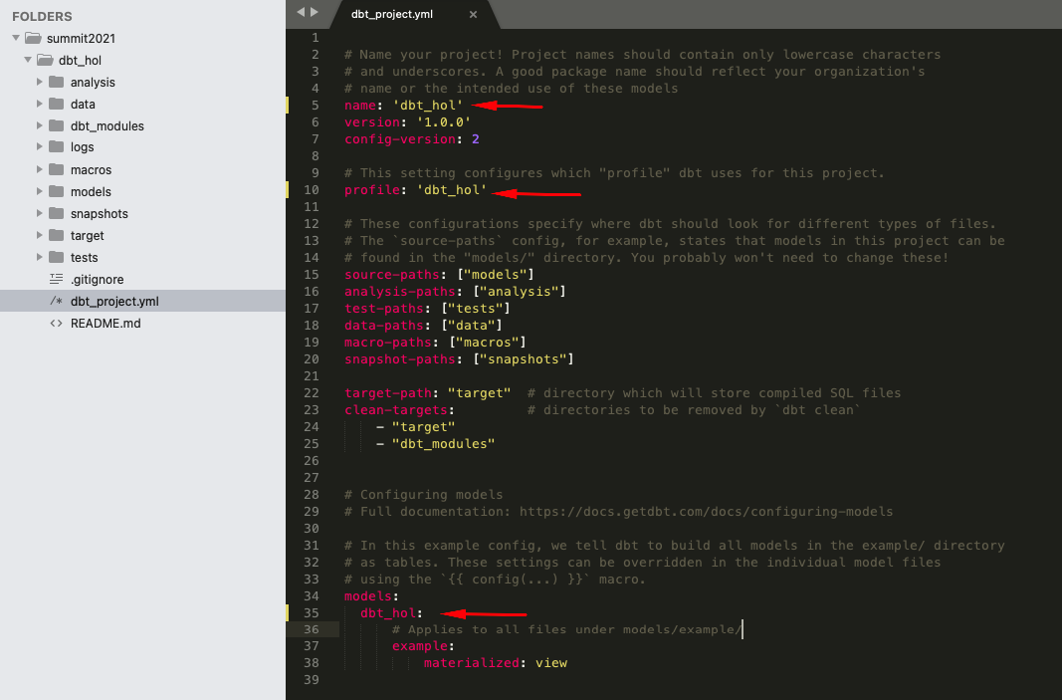Expand the analysis folder arrow
The width and height of the screenshot is (1062, 700).
click(x=41, y=83)
